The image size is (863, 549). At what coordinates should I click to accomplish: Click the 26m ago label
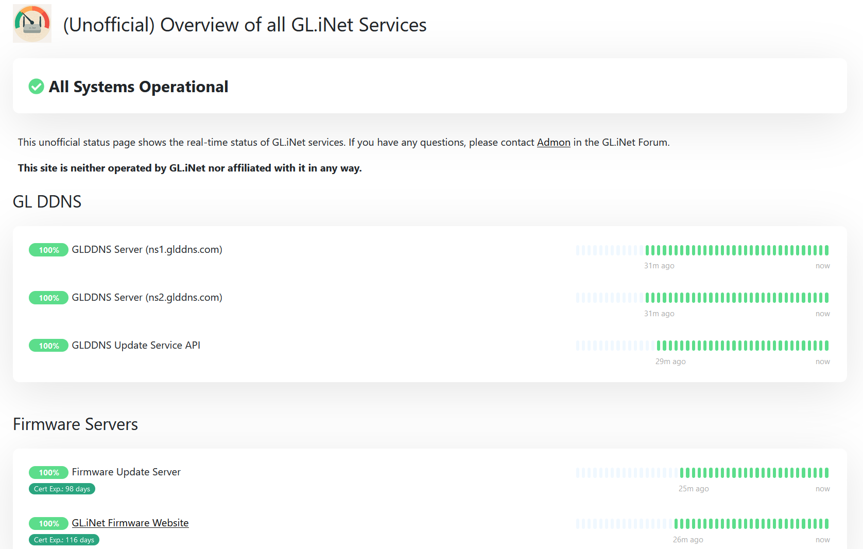point(688,540)
